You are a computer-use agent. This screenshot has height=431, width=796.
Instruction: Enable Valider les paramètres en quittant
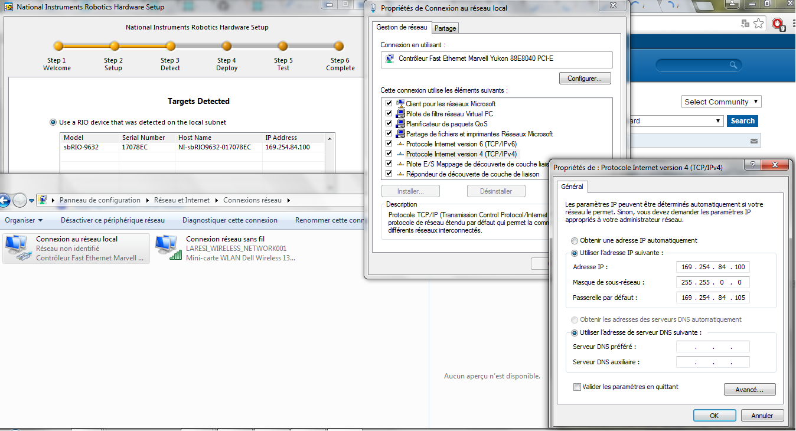click(577, 387)
